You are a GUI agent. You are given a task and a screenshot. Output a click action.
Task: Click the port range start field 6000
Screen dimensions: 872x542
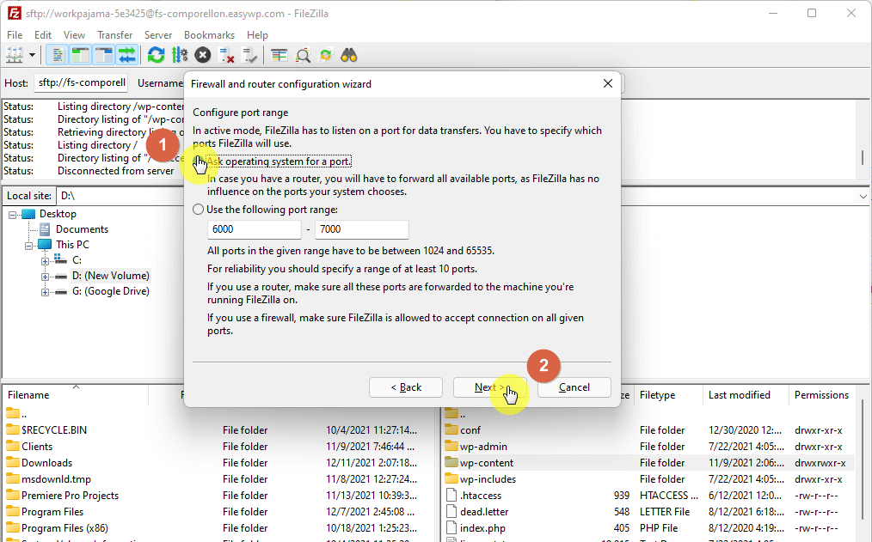pyautogui.click(x=255, y=229)
